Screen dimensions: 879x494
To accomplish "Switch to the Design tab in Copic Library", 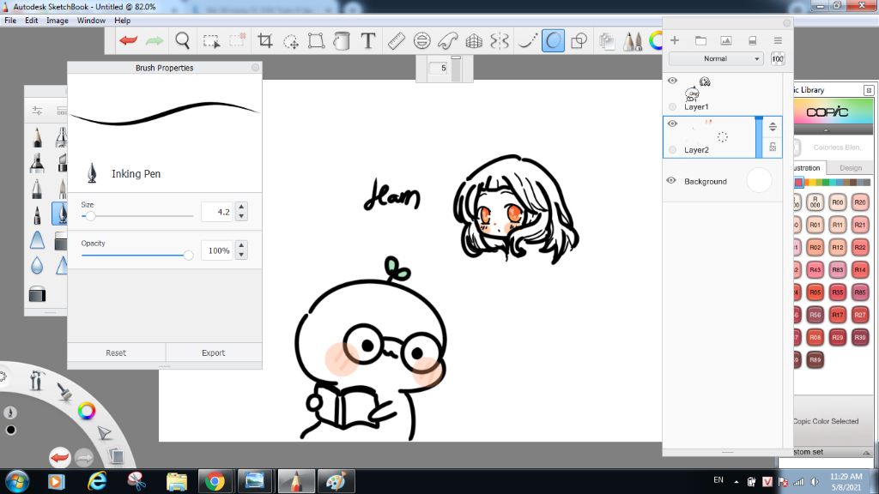I will 851,167.
